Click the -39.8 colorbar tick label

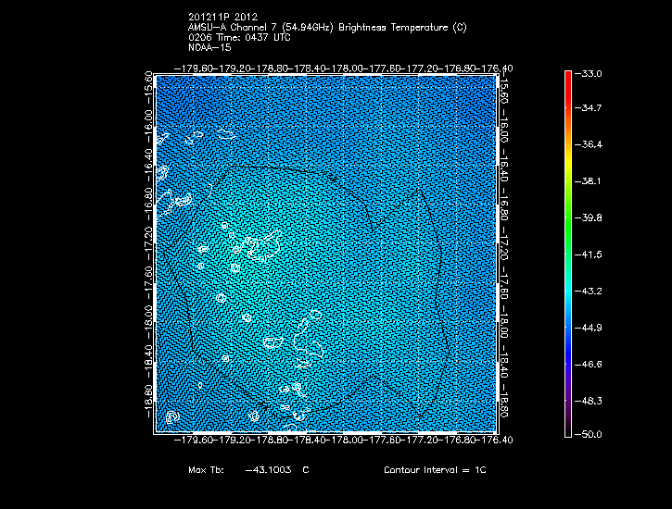point(590,218)
